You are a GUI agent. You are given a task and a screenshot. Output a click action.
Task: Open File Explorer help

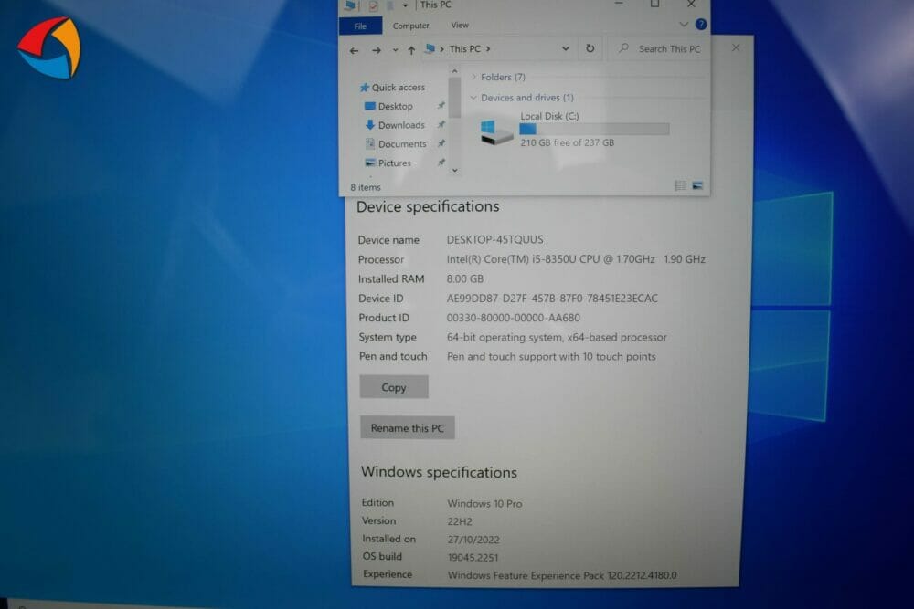pos(701,25)
